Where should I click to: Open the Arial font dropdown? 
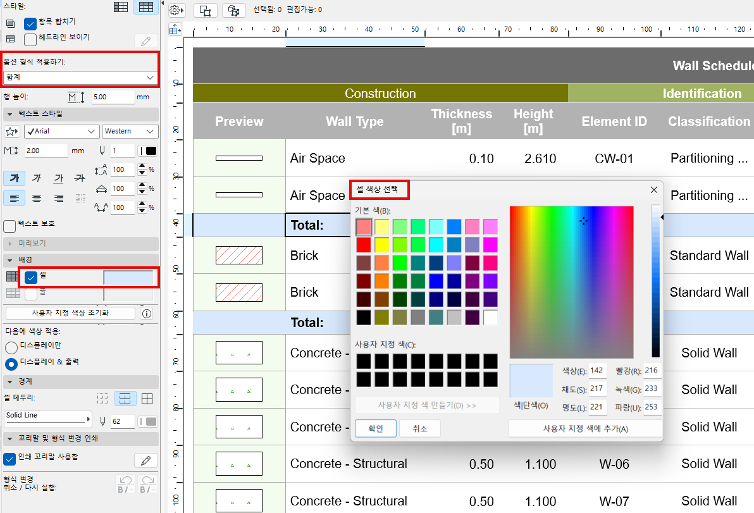(61, 132)
